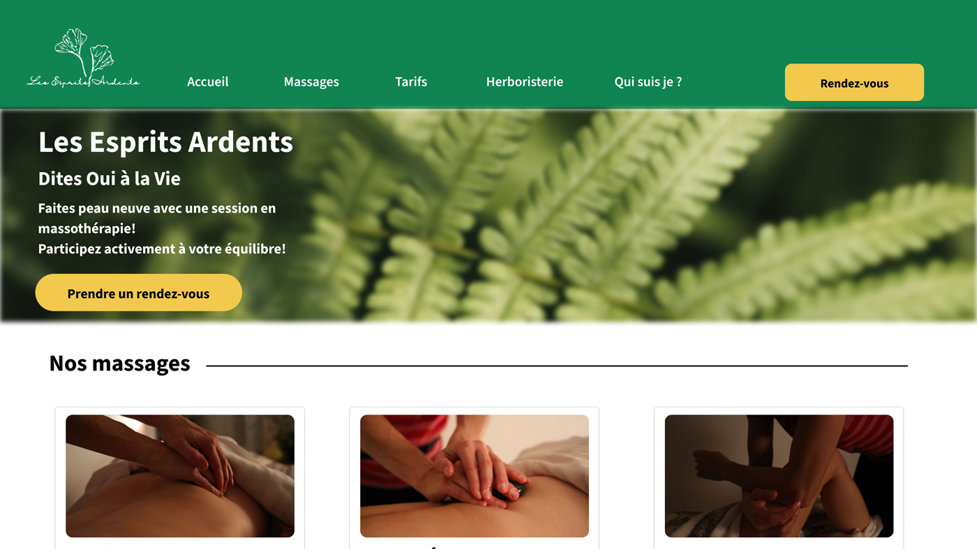Visit the Qui suis je ? page
The height and width of the screenshot is (549, 977).
pyautogui.click(x=648, y=82)
